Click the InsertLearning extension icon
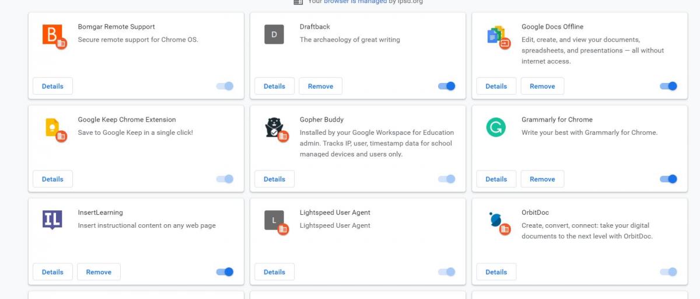 52,220
